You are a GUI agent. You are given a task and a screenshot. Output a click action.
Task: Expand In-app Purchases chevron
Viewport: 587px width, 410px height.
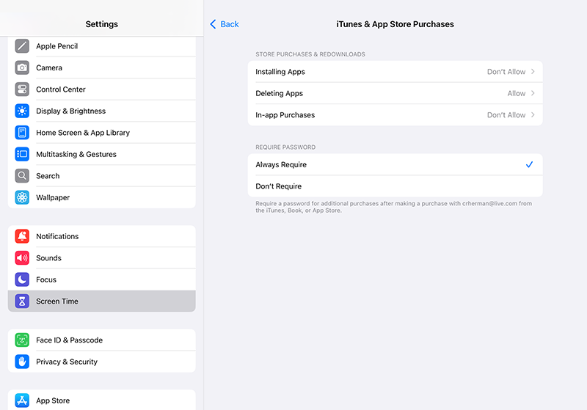[533, 115]
